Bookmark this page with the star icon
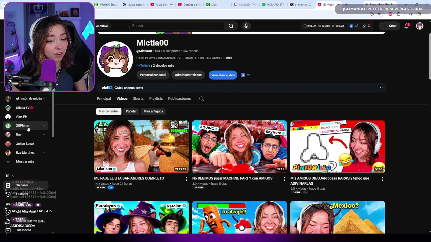 point(379,14)
